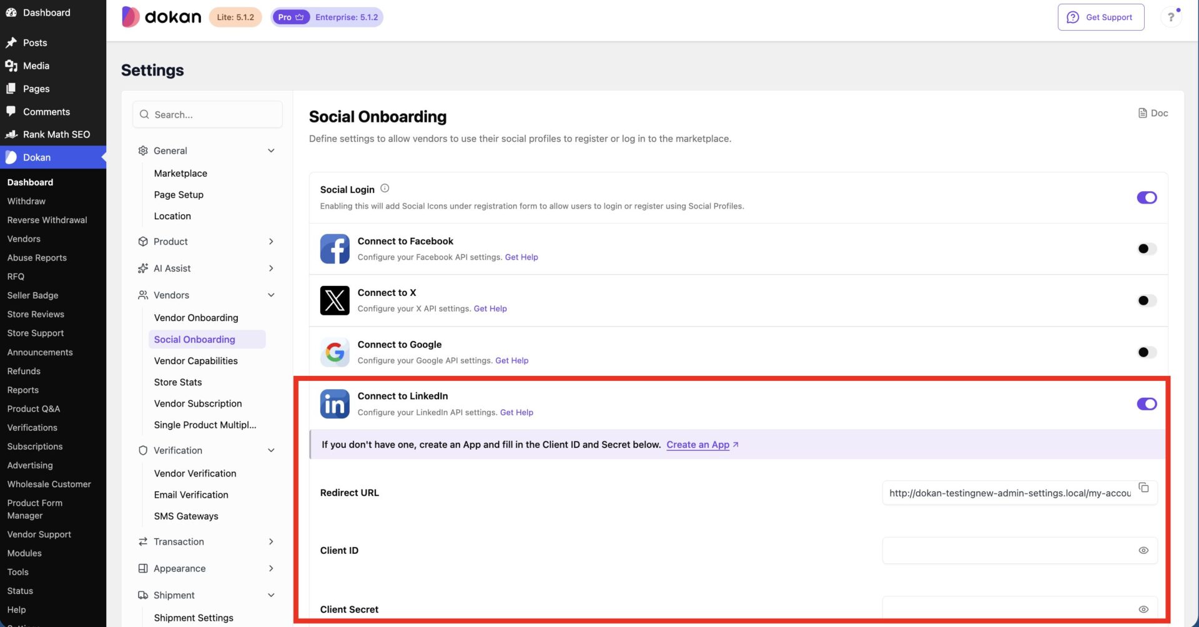Open Vendor Capabilities settings page
Screen dimensions: 1199x627
196,361
